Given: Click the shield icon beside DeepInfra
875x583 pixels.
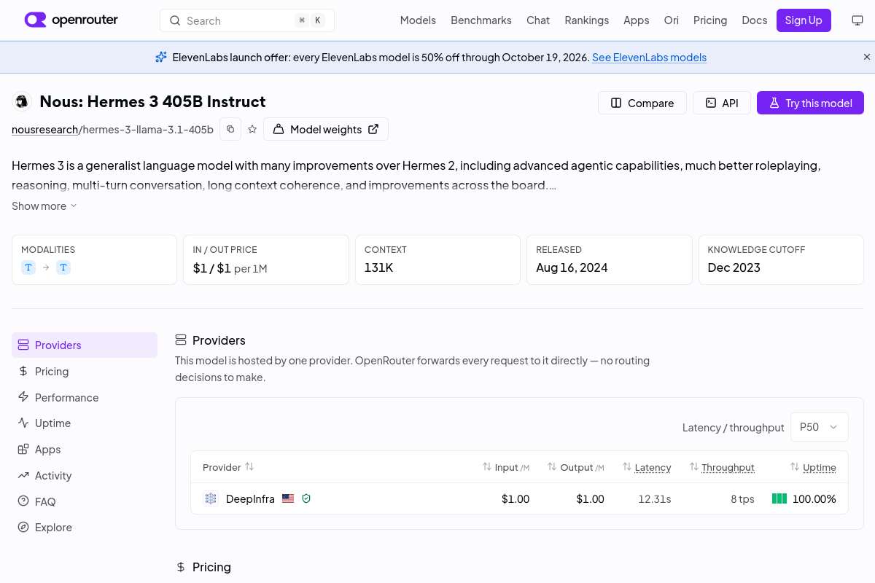Looking at the screenshot, I should click(306, 498).
